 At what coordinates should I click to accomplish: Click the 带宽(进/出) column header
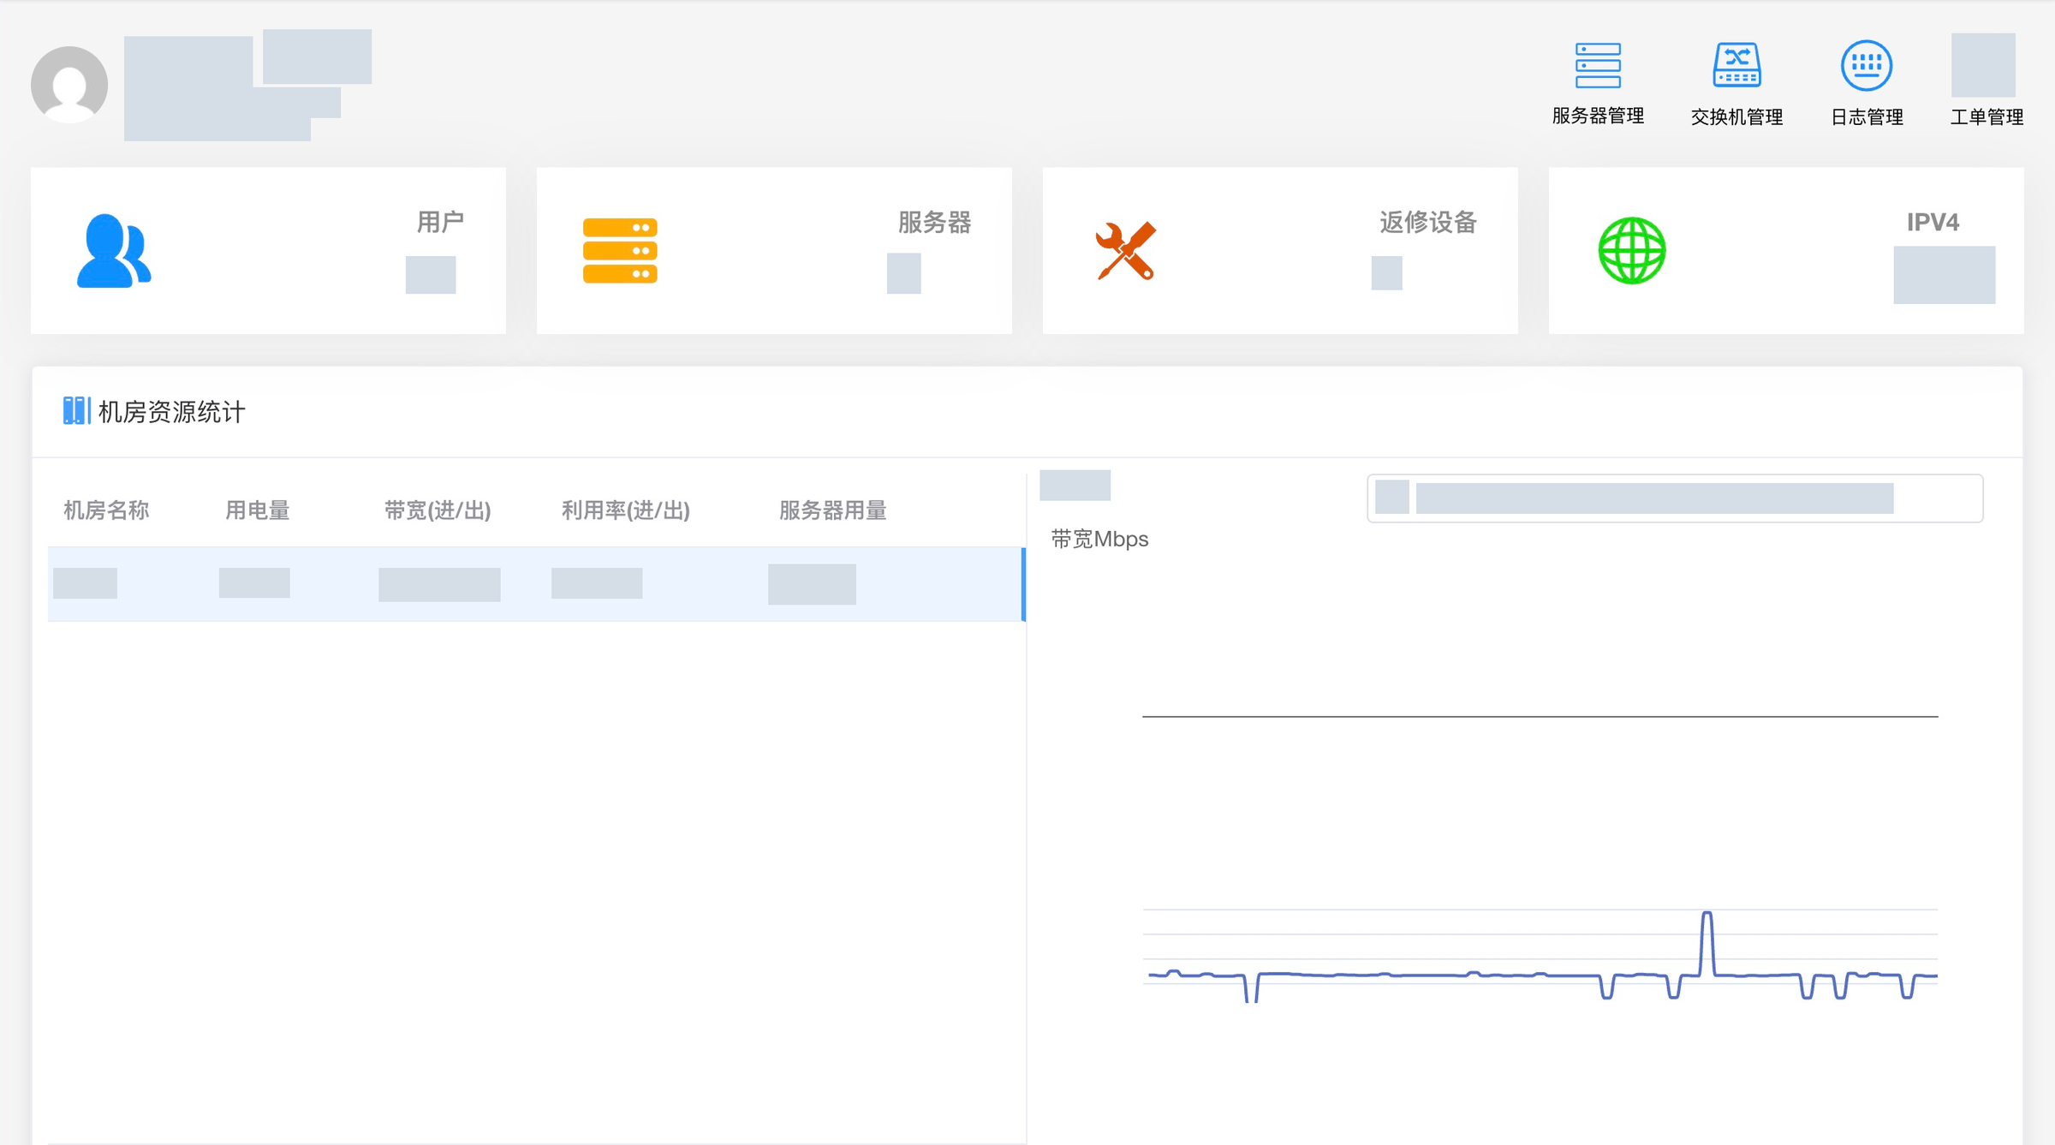tap(438, 510)
